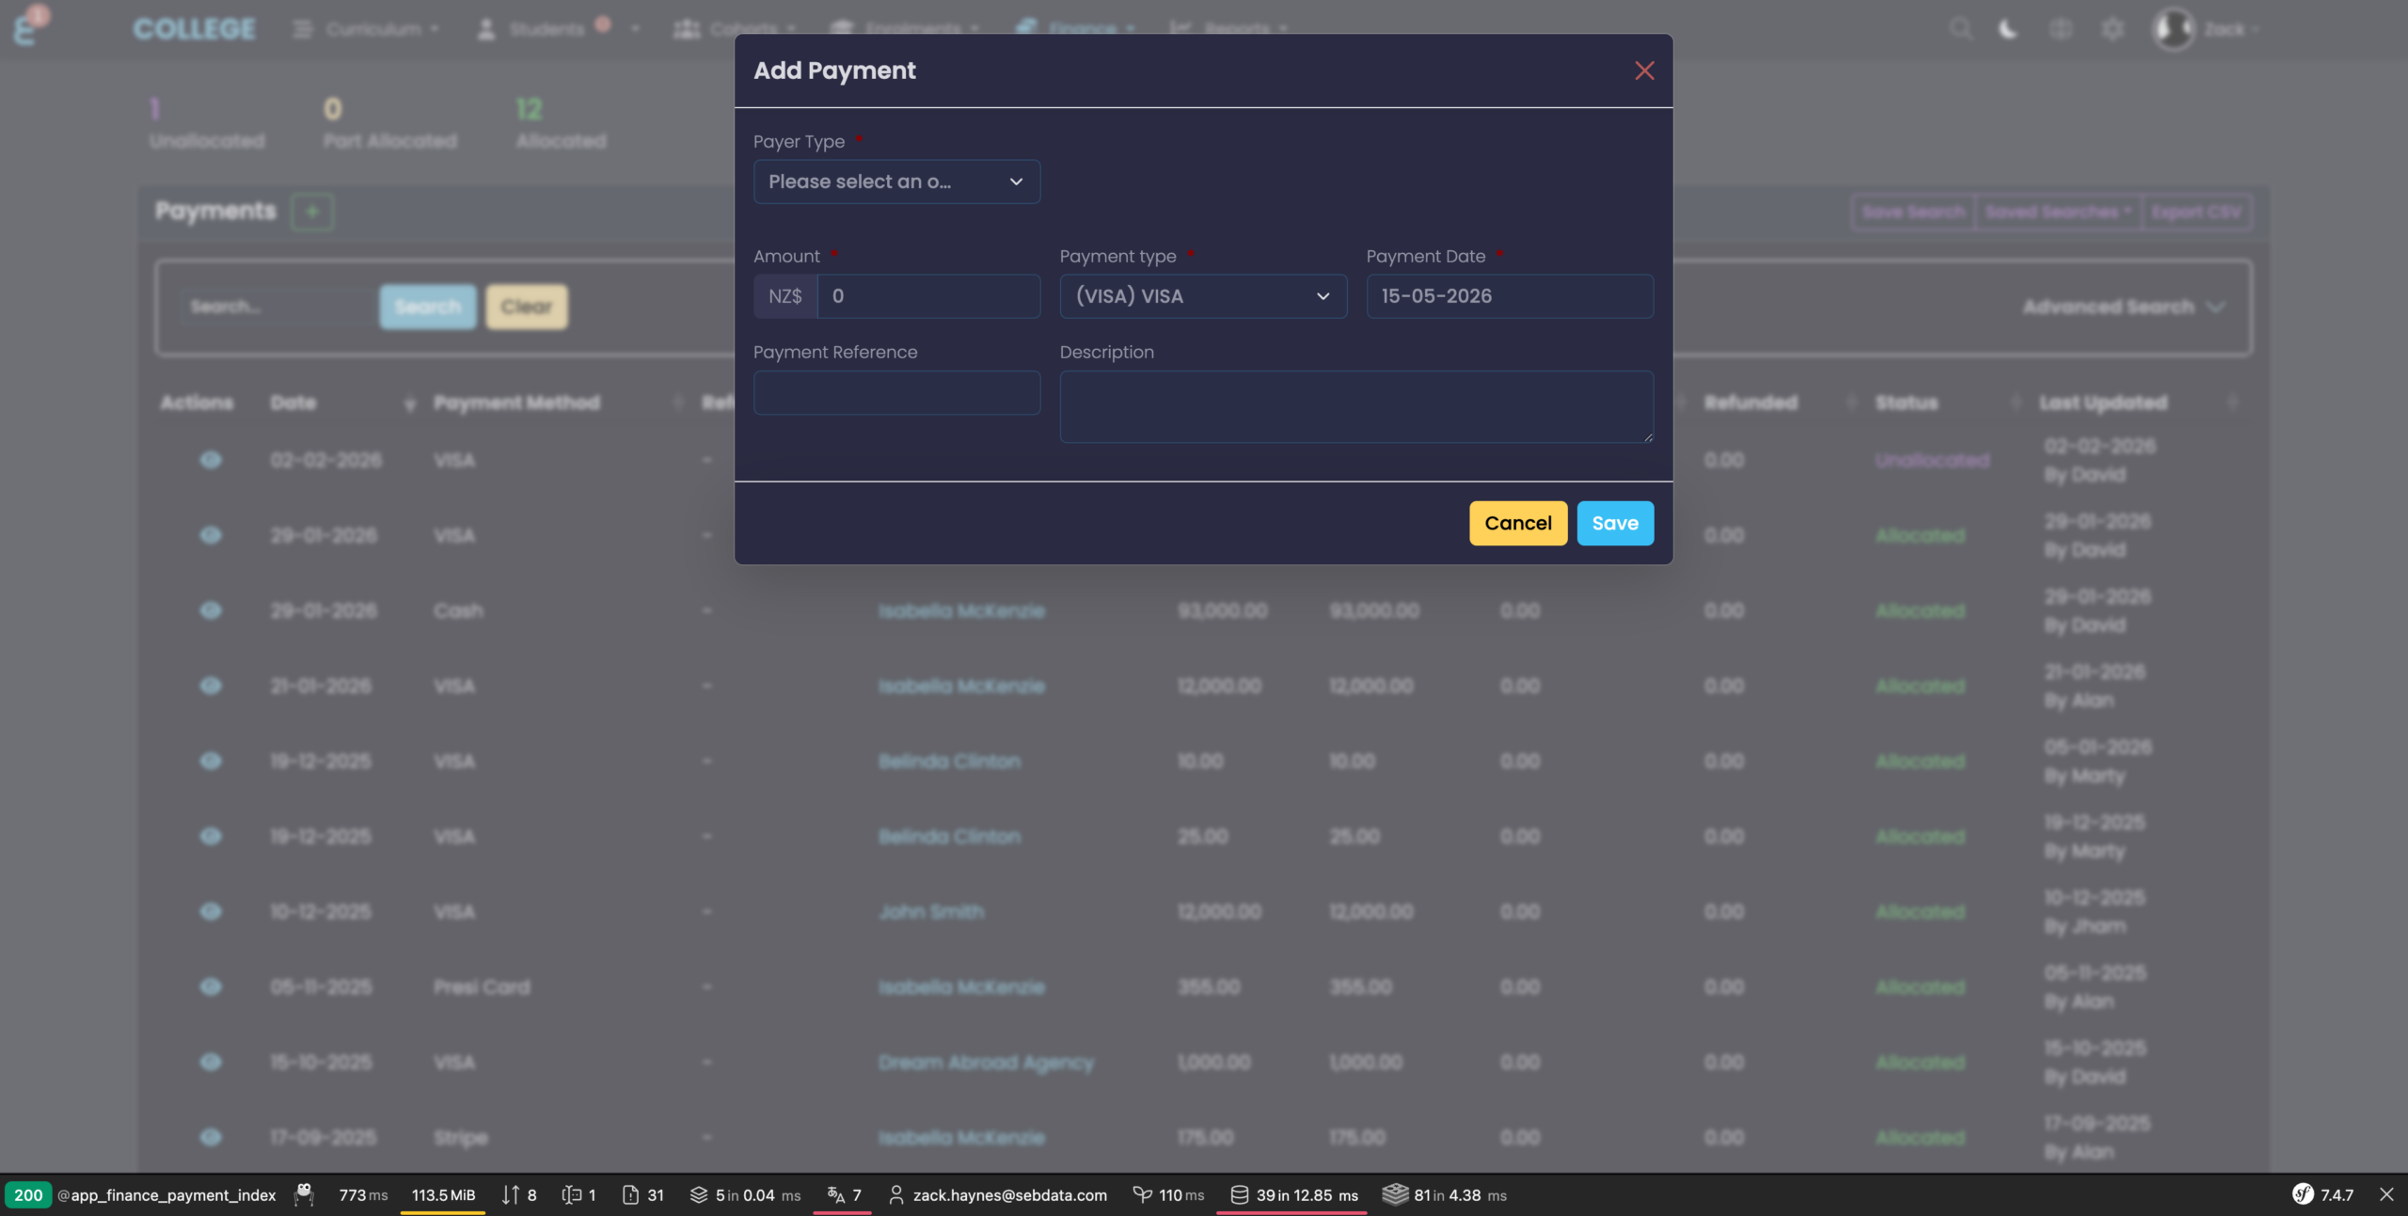The height and width of the screenshot is (1216, 2408).
Task: Click the cache layers 81 panel
Action: 1445,1194
